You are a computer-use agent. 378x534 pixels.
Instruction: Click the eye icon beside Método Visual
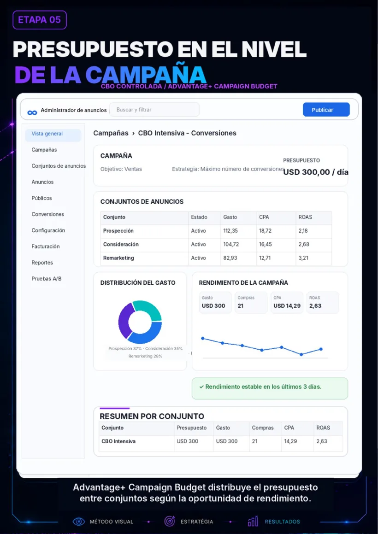(x=79, y=522)
